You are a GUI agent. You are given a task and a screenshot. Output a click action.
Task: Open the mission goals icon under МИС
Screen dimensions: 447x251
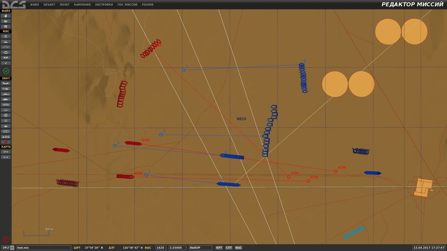tap(6, 52)
